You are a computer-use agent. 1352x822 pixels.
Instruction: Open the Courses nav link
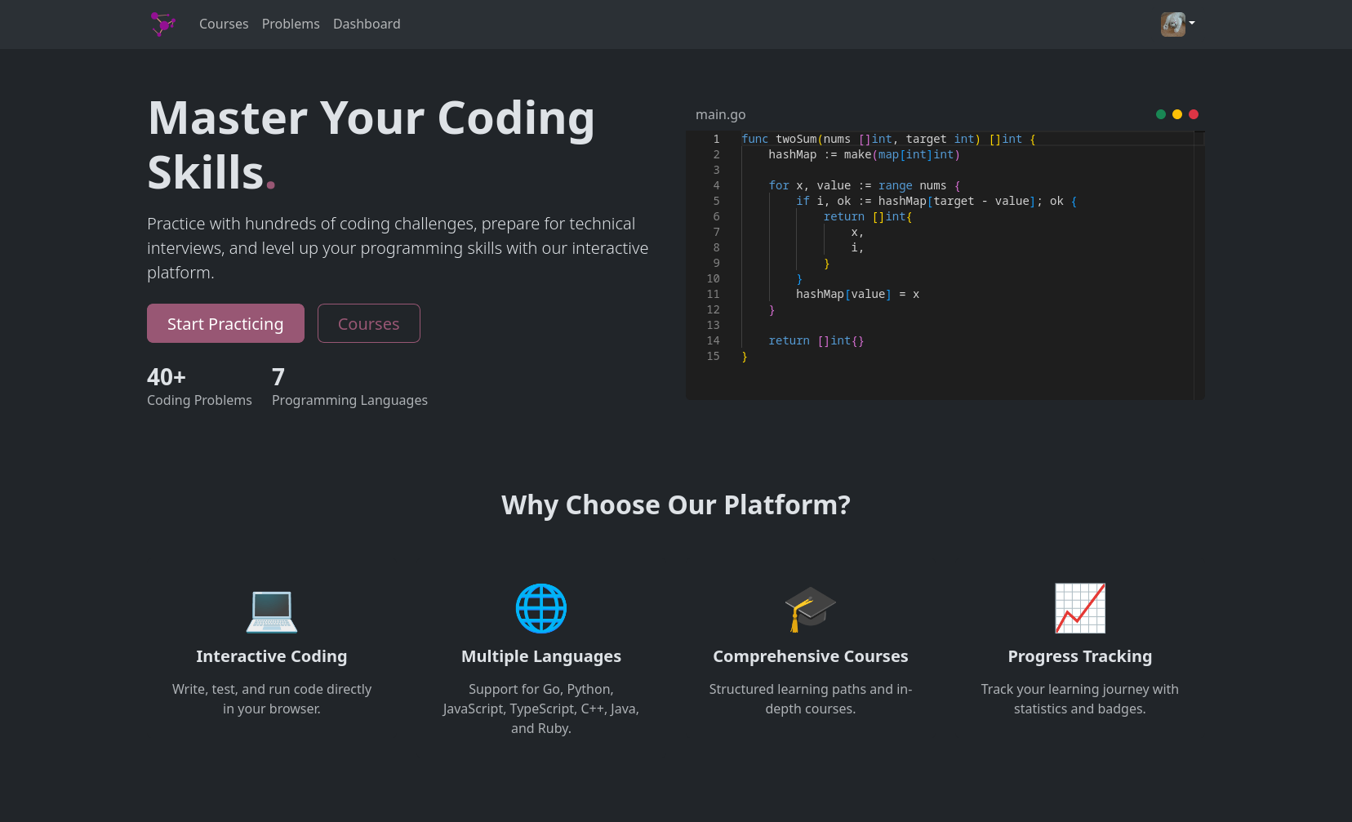click(x=224, y=24)
